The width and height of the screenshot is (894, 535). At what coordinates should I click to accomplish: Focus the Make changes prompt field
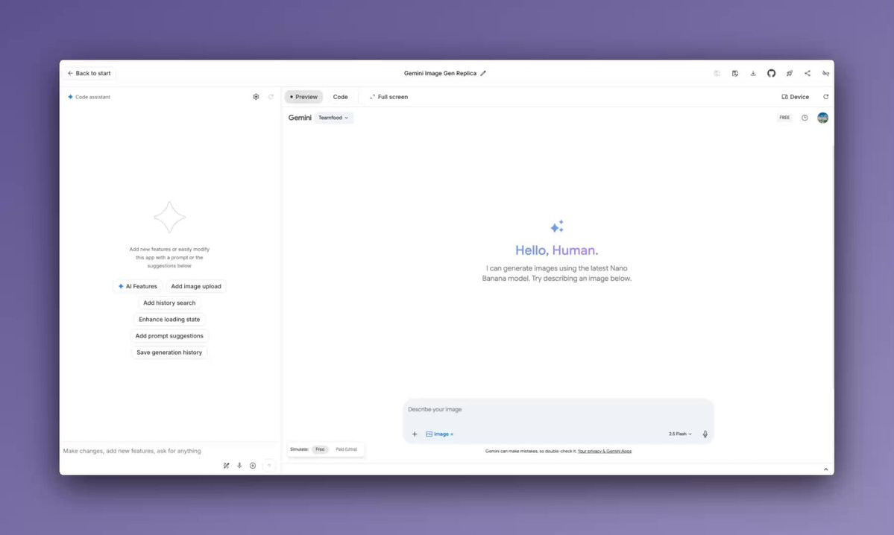[x=169, y=451]
